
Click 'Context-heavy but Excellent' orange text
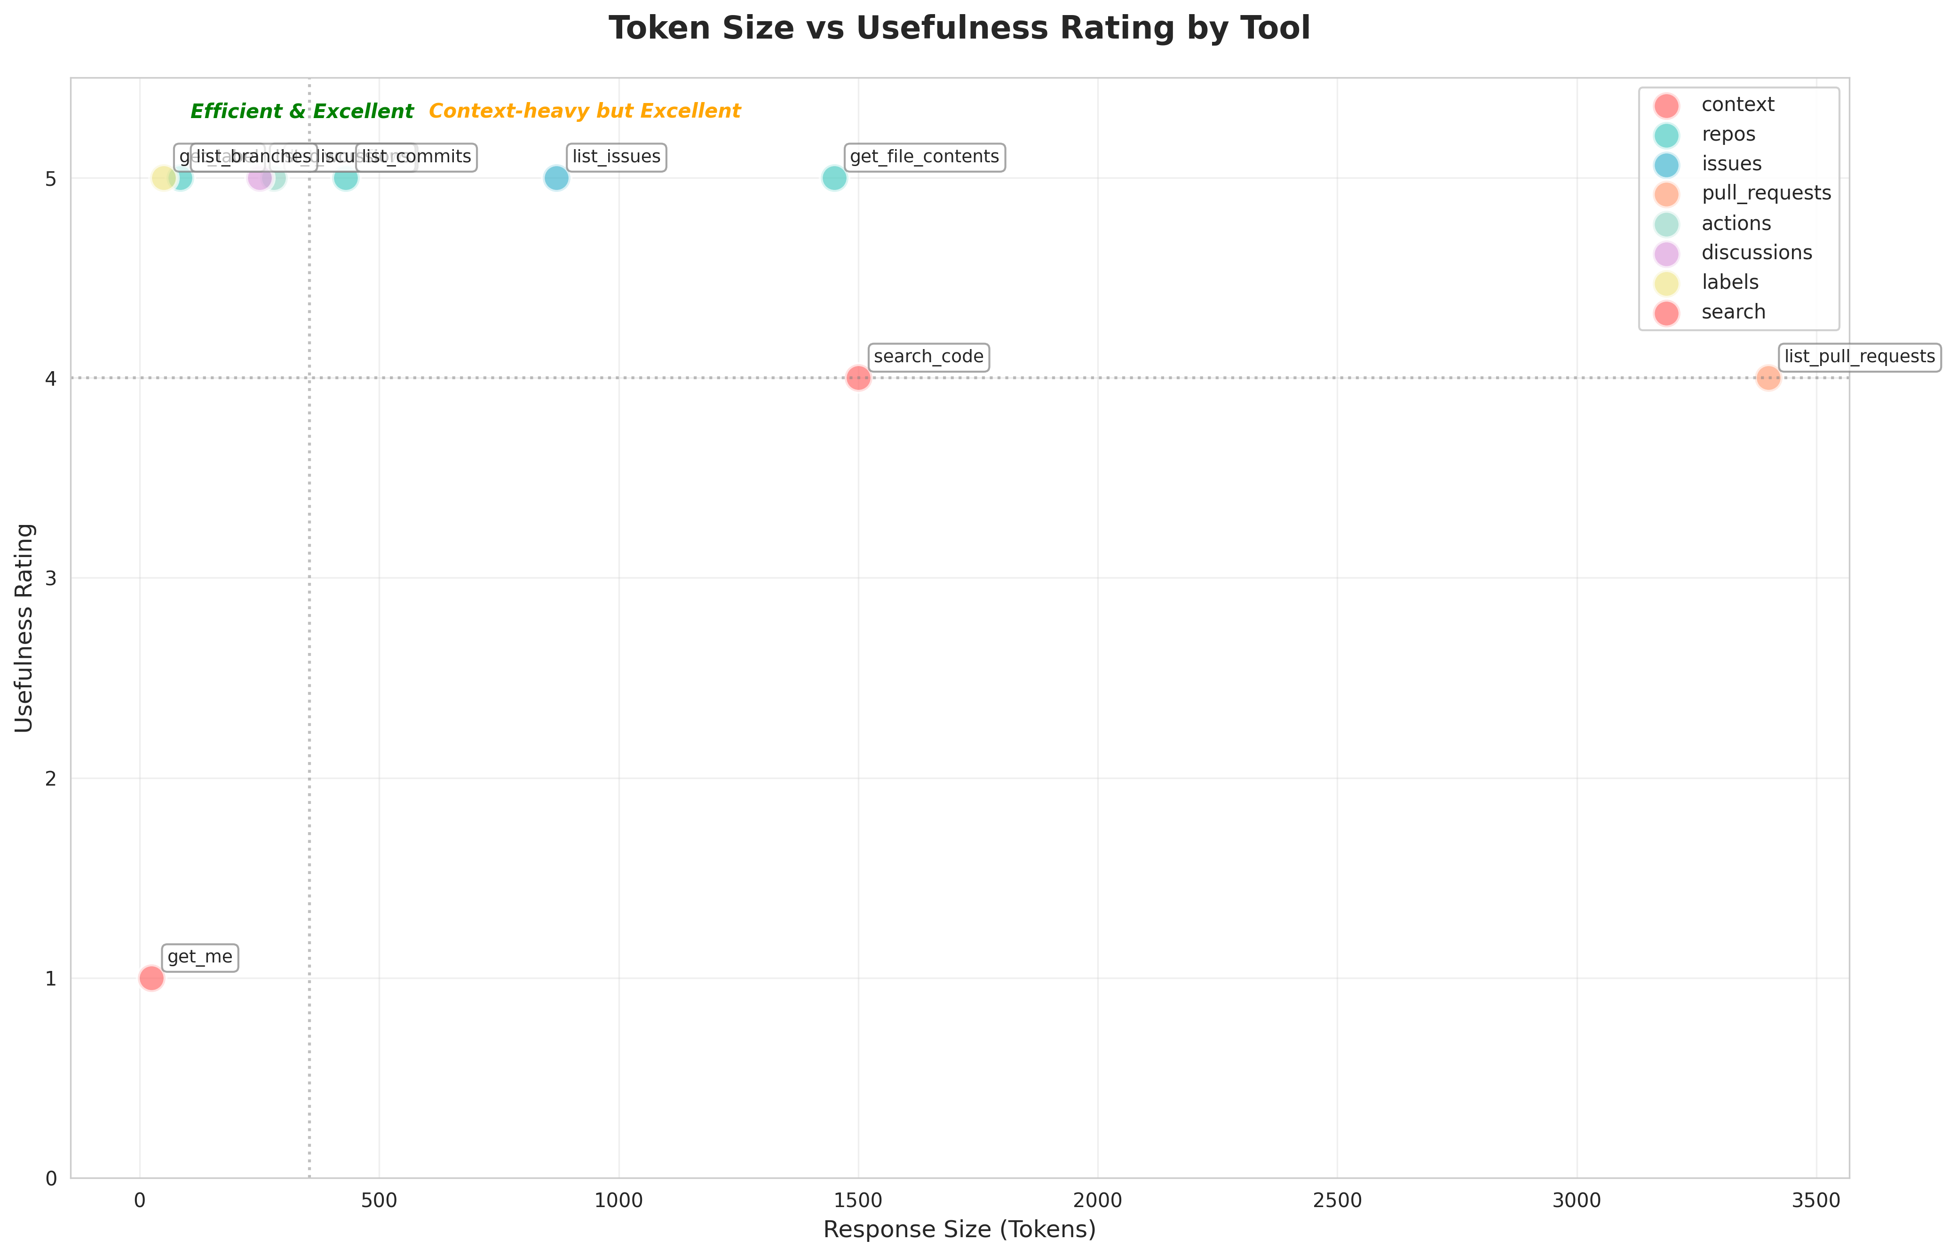(x=585, y=112)
